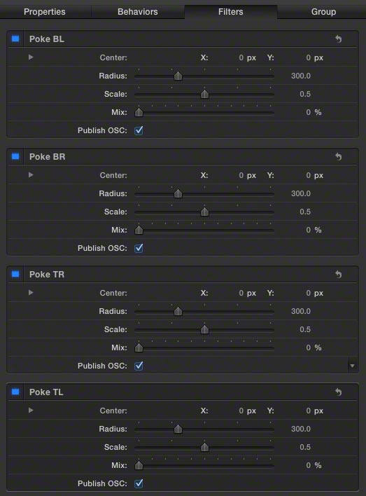Click the Poke BR Mix slider handle
The height and width of the screenshot is (496, 366).
[139, 230]
